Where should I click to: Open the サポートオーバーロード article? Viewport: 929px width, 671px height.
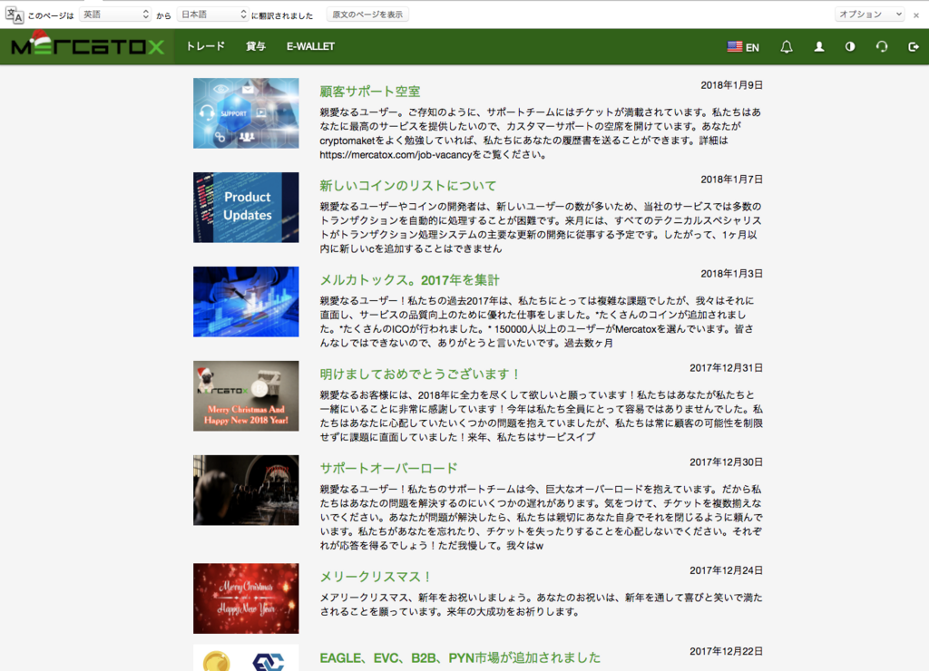(x=388, y=468)
